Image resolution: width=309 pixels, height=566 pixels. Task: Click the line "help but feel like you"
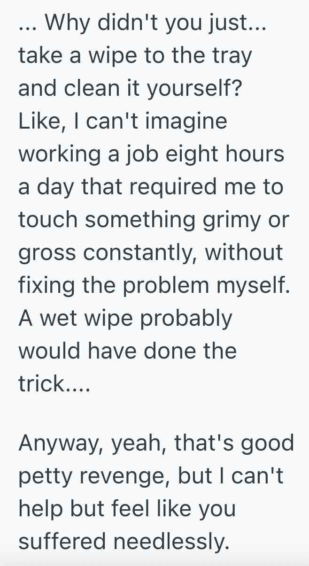[127, 509]
